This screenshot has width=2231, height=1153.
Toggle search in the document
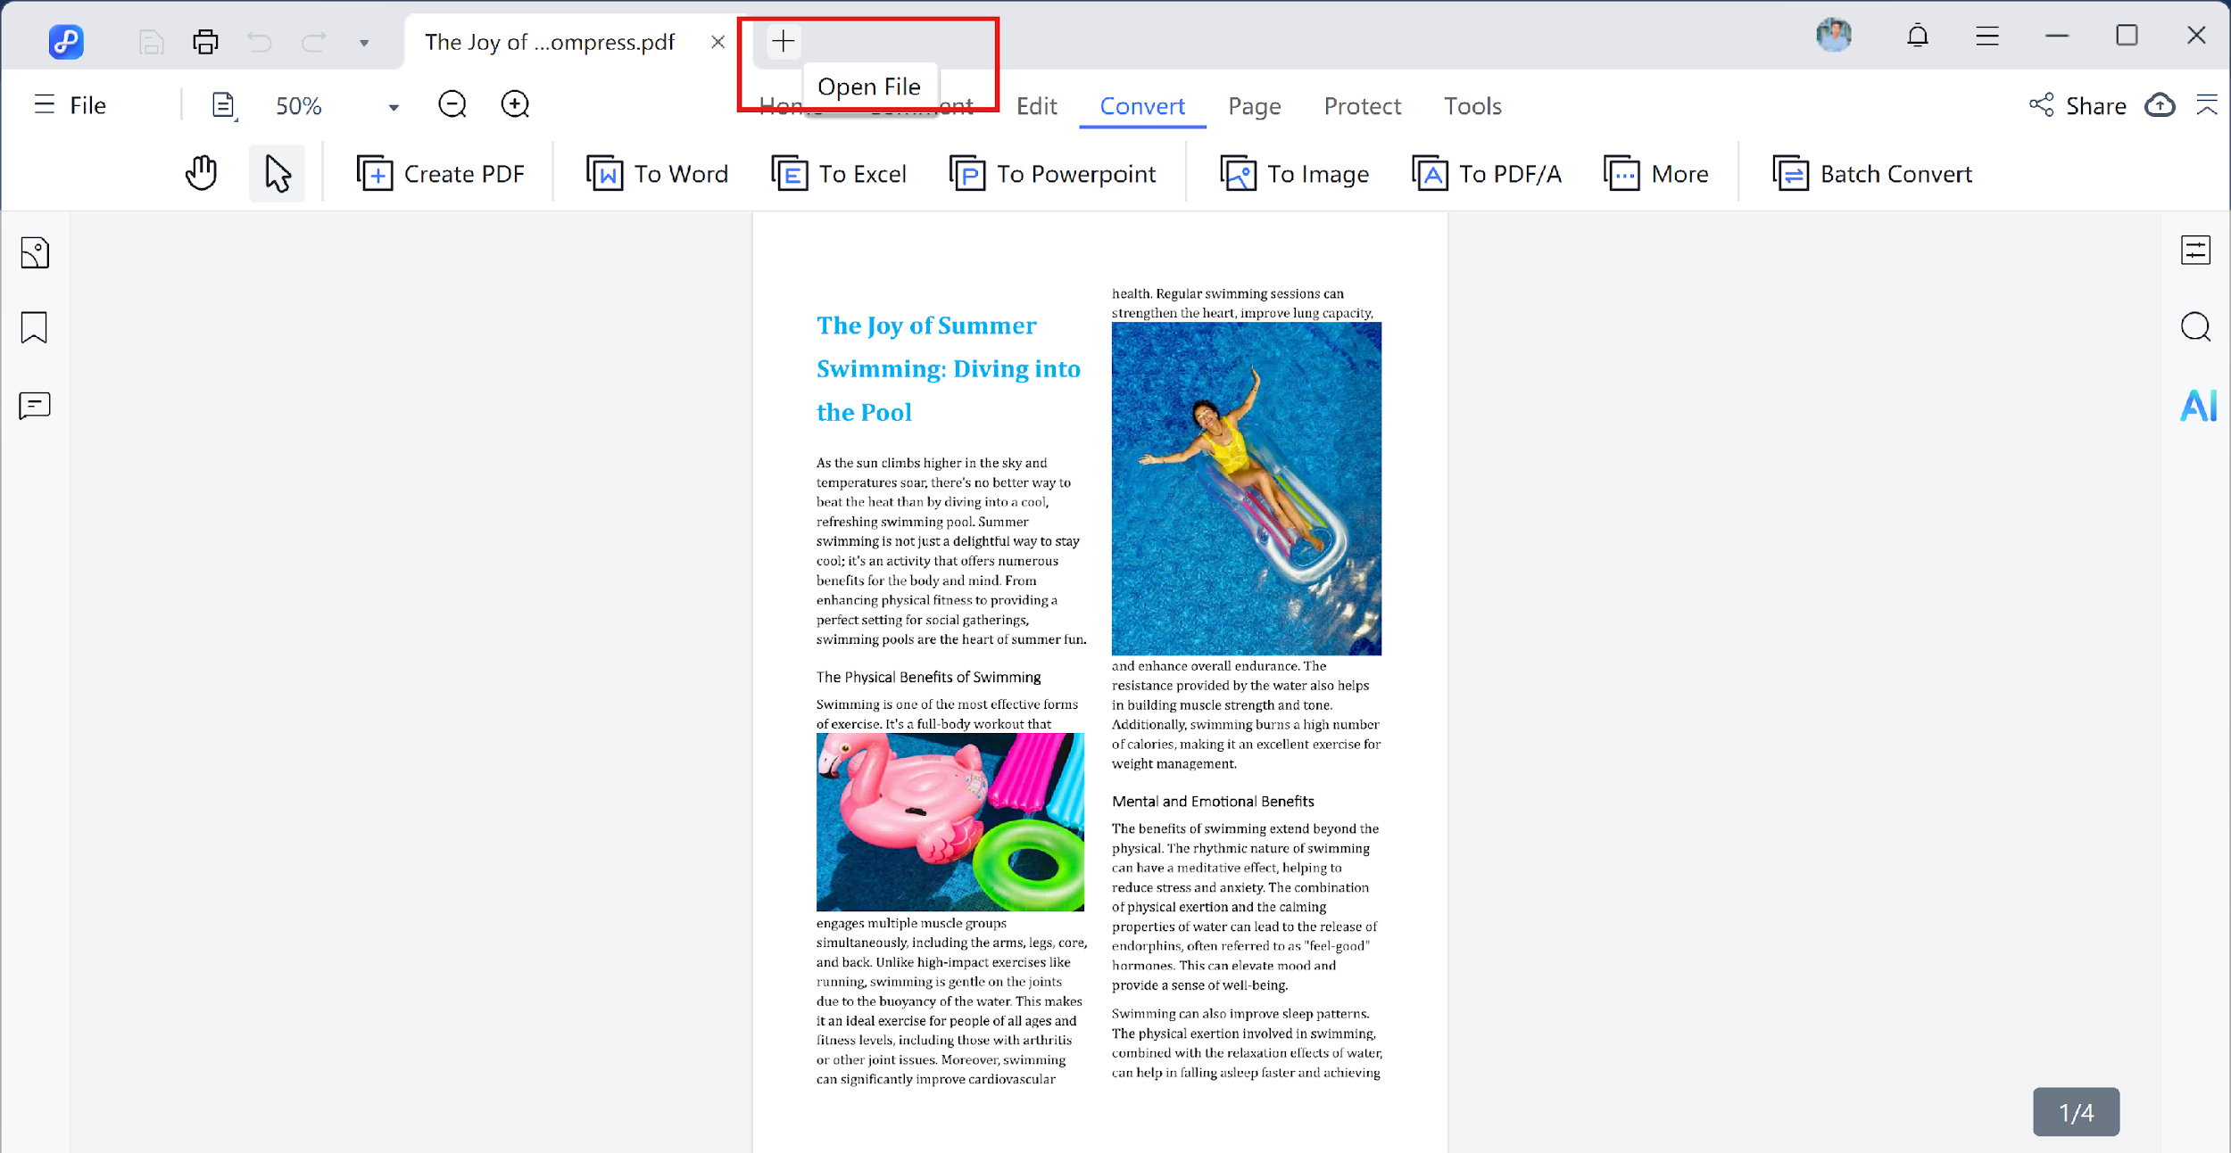pyautogui.click(x=2196, y=327)
